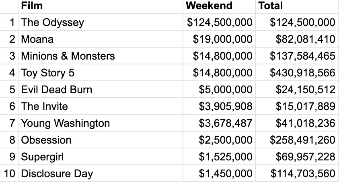Click the Minions & Monsters cell
The width and height of the screenshot is (339, 182).
click(x=101, y=56)
